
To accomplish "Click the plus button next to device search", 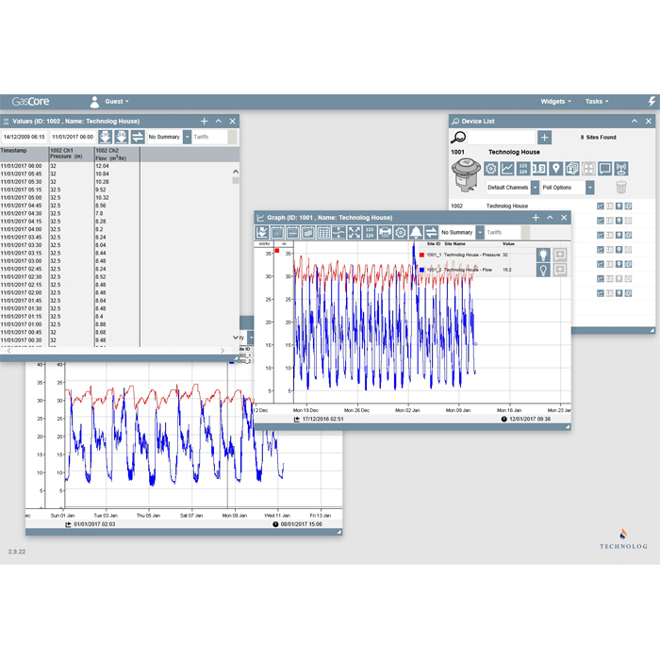I will pyautogui.click(x=544, y=138).
